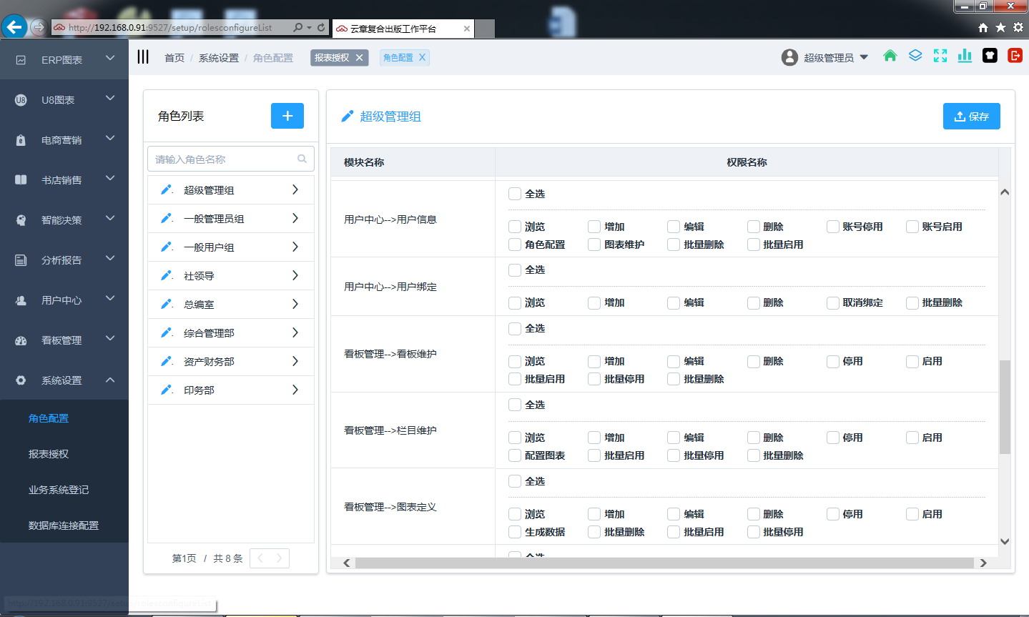Expand 一般管理员组 role chevron
Viewport: 1029px width, 617px height.
coord(295,218)
